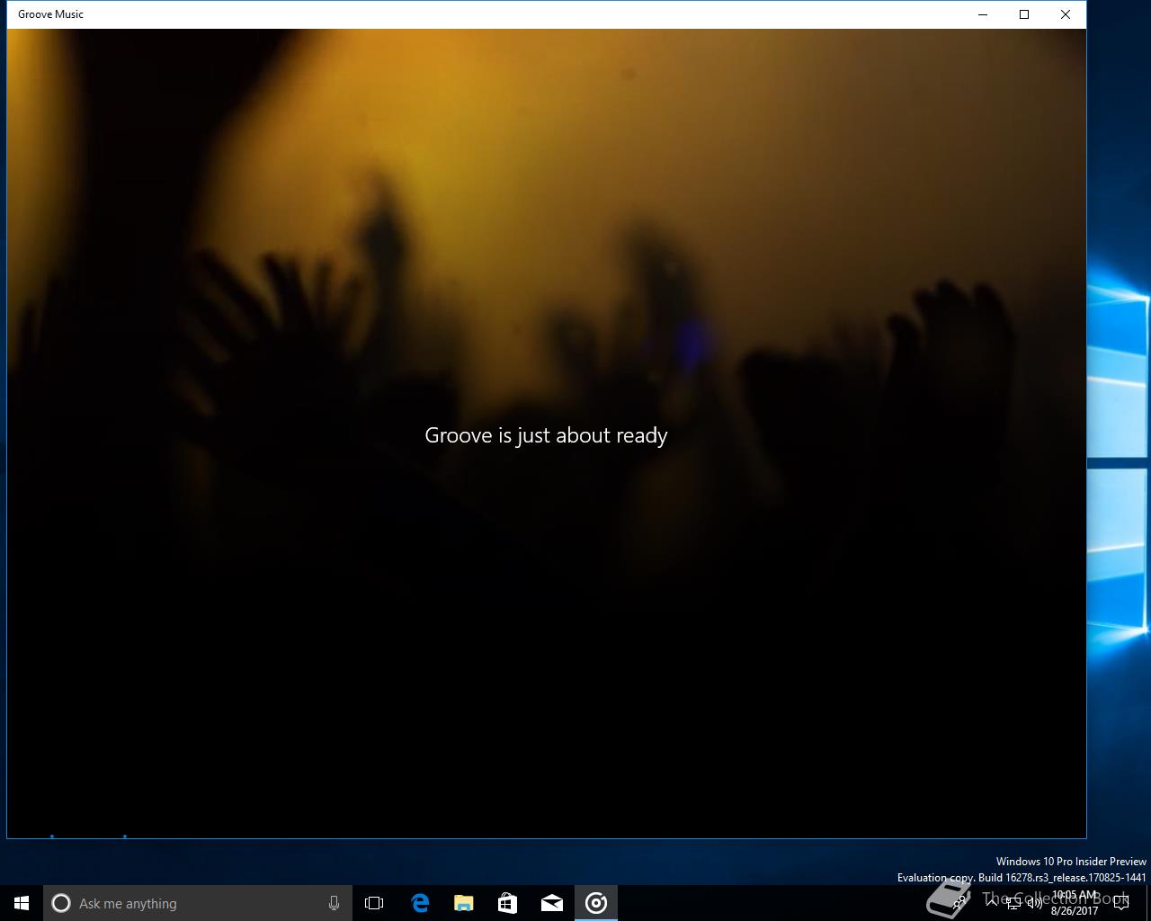Click the 'Groove is just about ready' text
The height and width of the screenshot is (921, 1151).
pos(546,435)
